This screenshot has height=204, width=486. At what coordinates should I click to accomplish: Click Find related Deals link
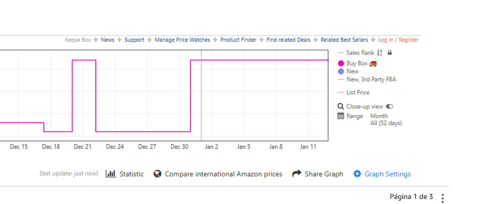coord(288,40)
